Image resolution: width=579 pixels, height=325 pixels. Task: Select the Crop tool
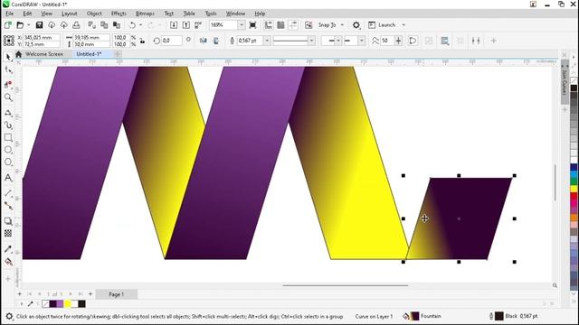(8, 84)
